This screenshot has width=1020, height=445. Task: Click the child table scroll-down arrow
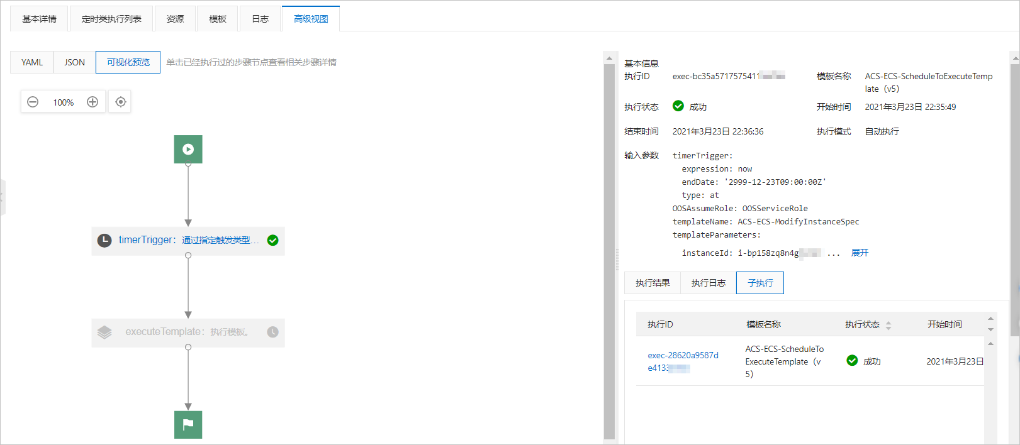(990, 329)
